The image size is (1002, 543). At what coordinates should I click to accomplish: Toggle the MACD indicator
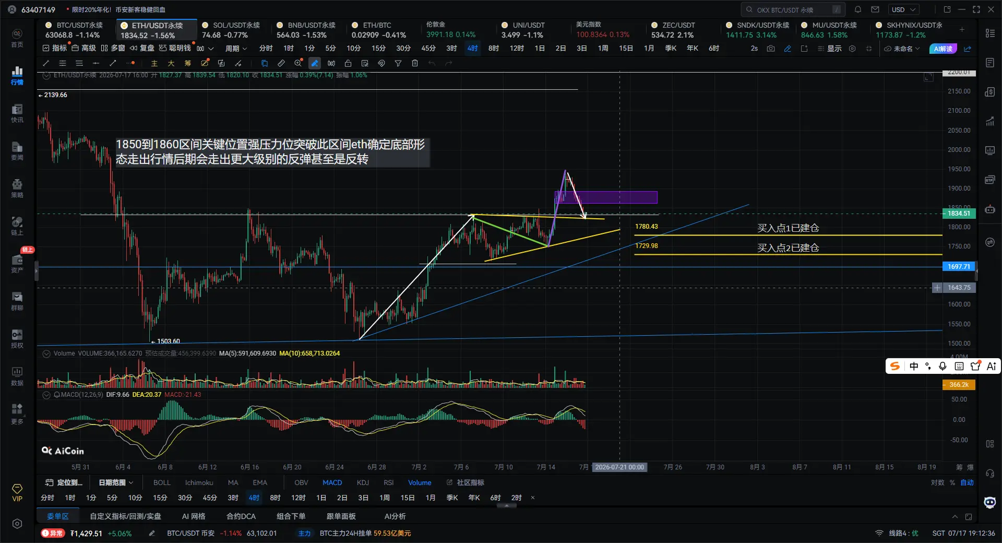point(332,482)
